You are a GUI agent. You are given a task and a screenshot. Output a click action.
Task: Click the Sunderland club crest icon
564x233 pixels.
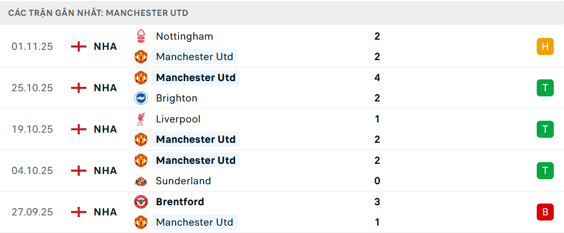point(140,181)
